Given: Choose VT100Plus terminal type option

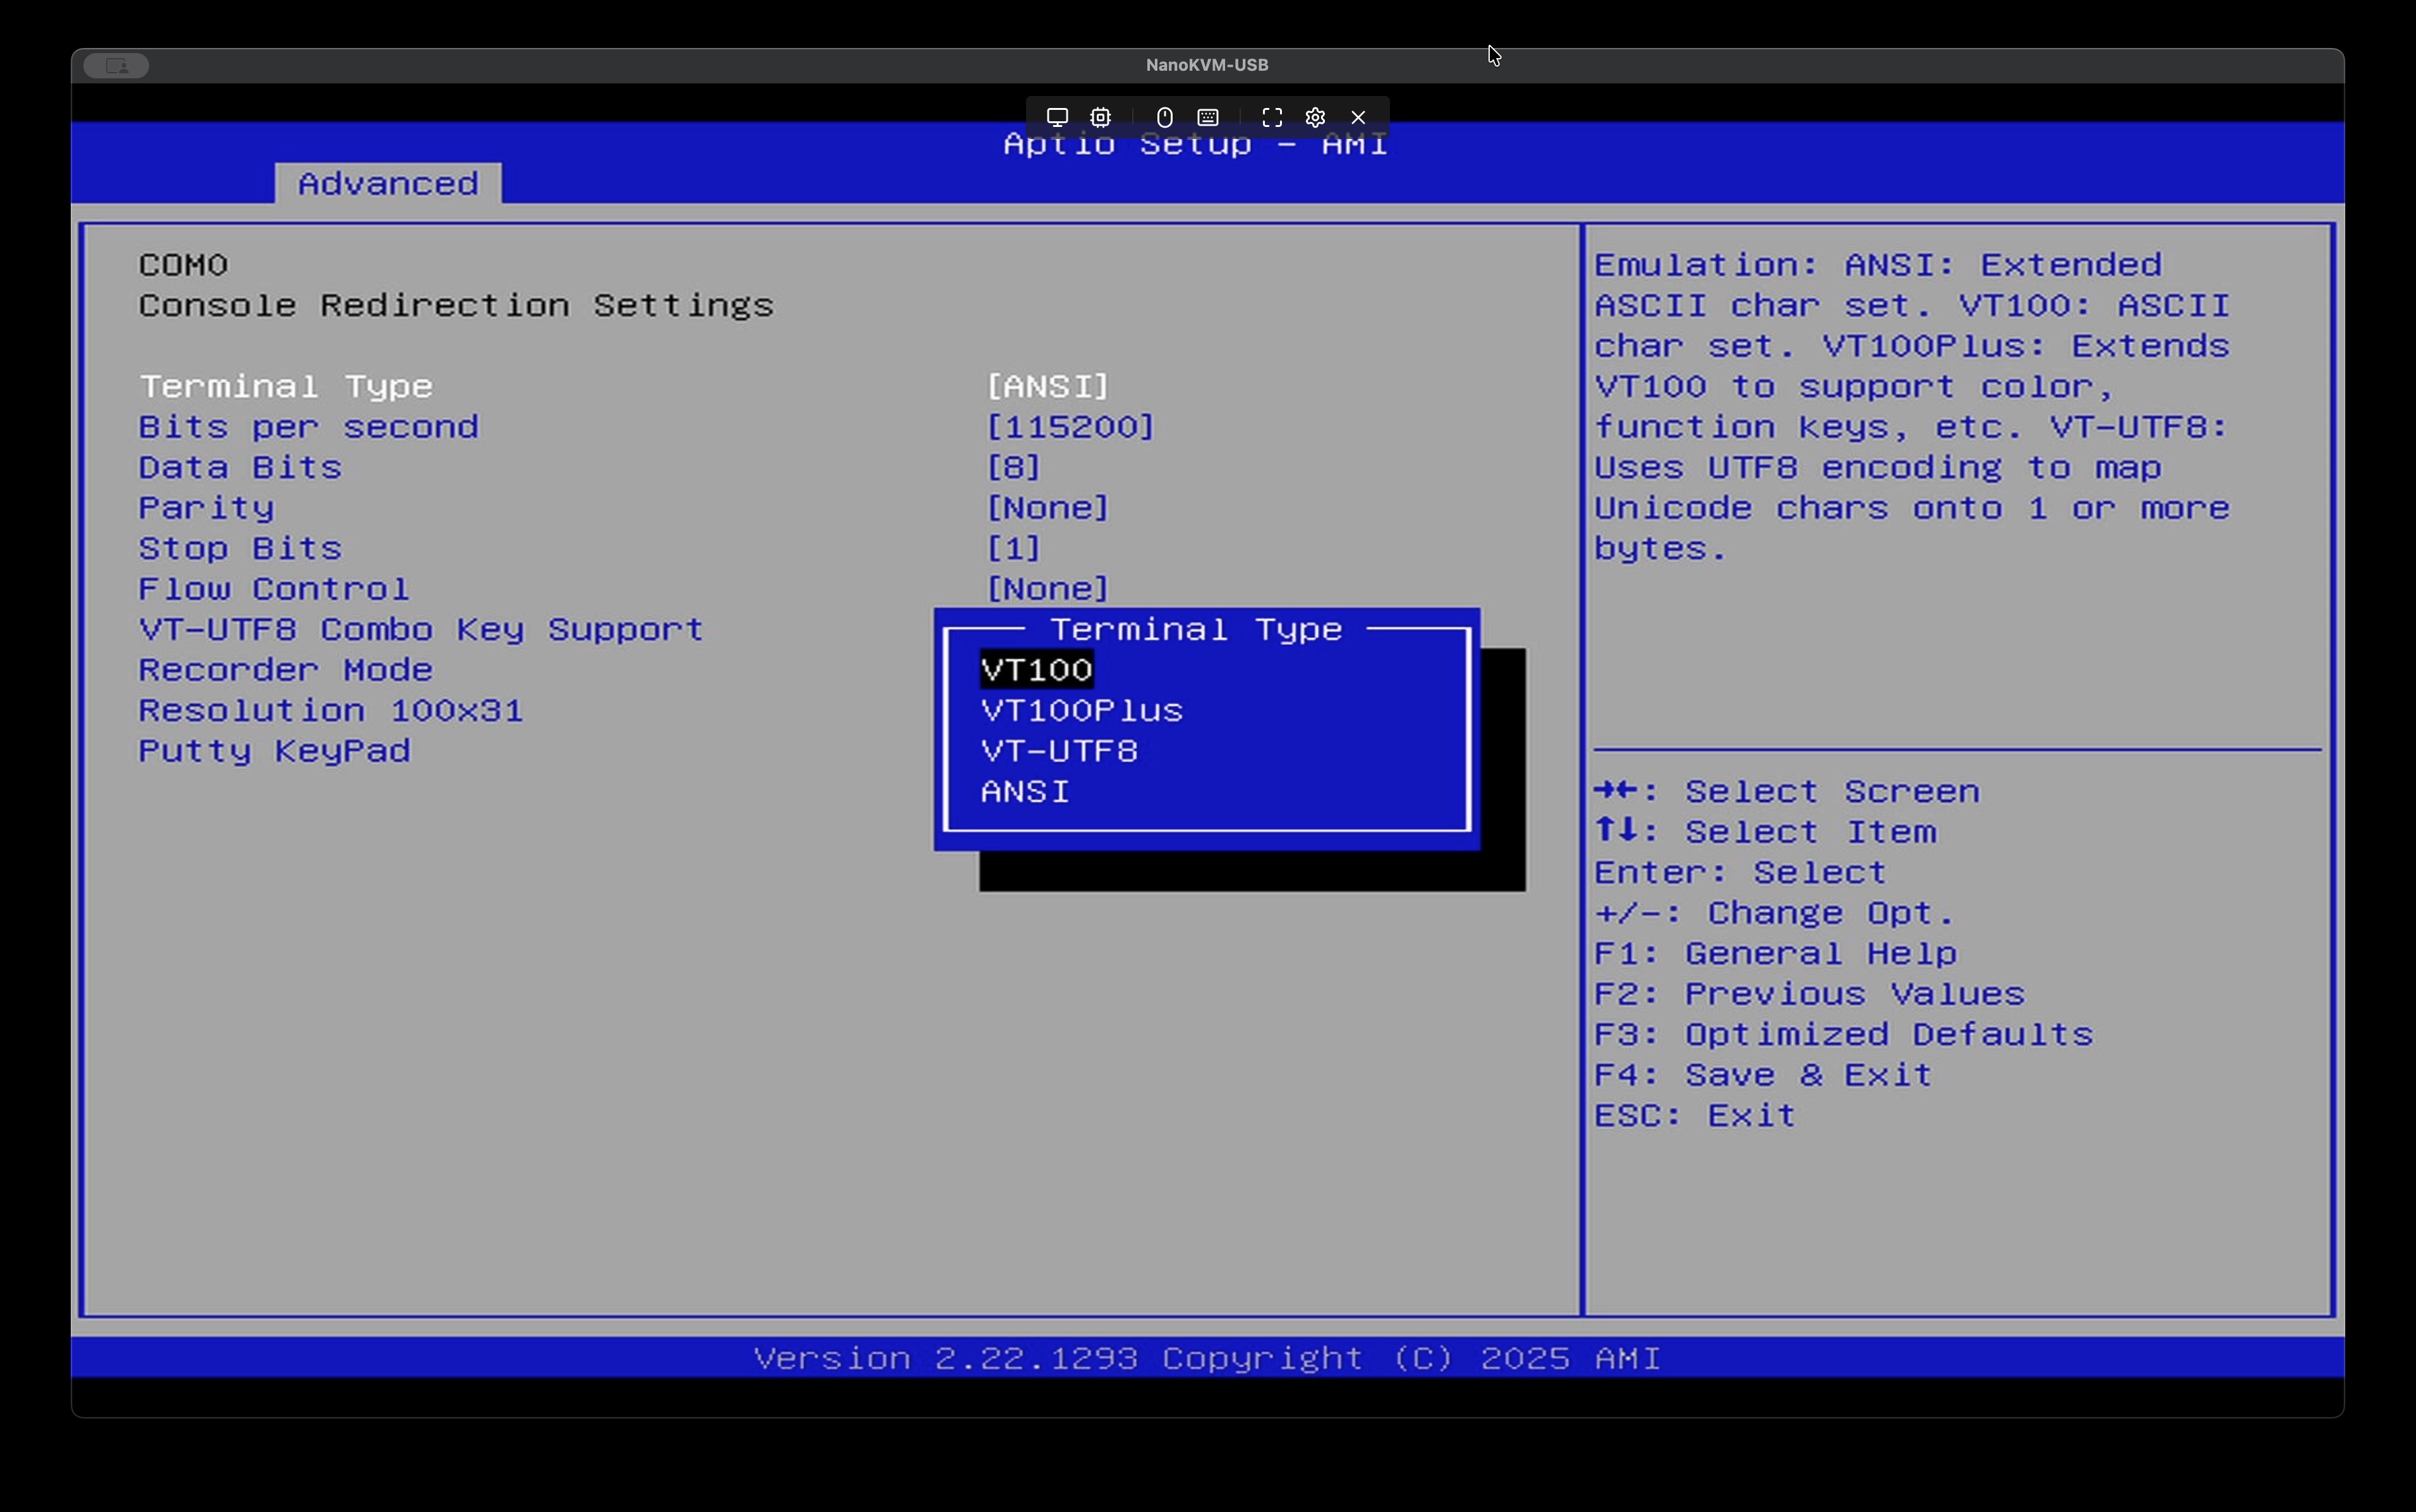Looking at the screenshot, I should click(1082, 711).
